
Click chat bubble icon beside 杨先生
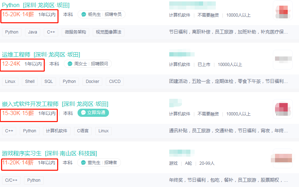point(84,14)
